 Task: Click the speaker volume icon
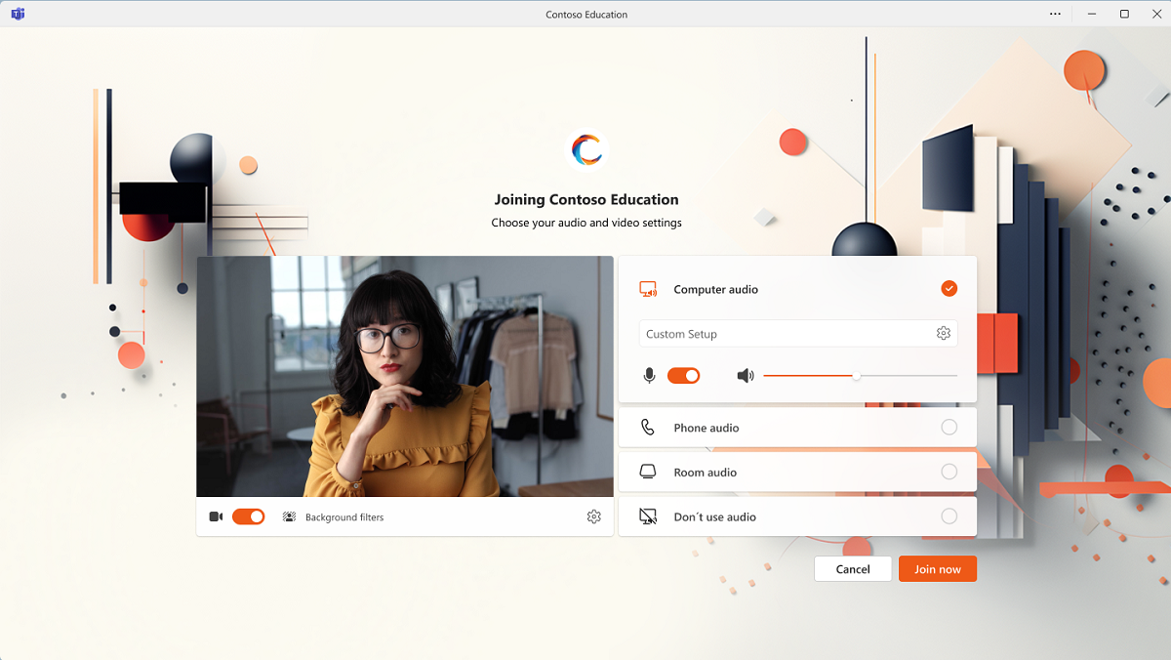(x=746, y=376)
